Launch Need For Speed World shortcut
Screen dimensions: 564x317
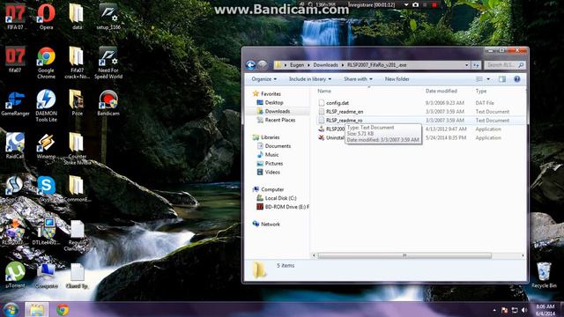point(108,63)
